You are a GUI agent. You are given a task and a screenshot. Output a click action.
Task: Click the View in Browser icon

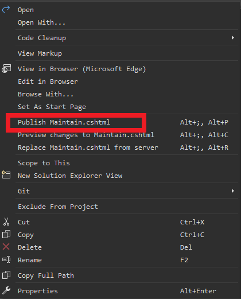click(x=6, y=69)
